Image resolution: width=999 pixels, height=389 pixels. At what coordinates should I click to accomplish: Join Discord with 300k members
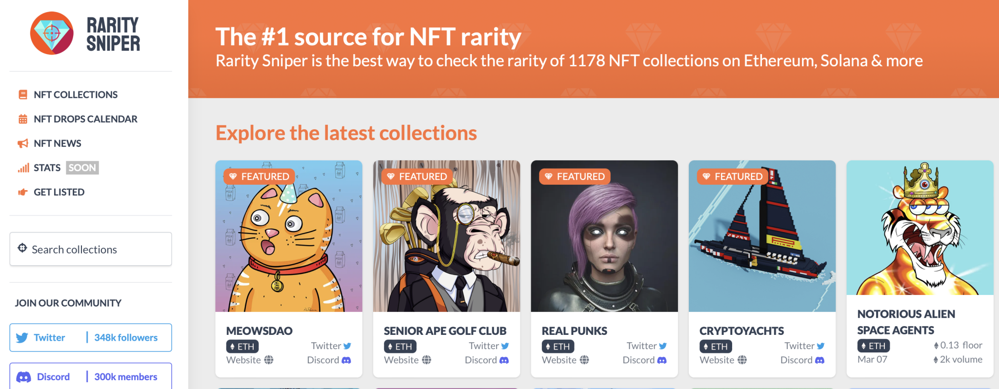pyautogui.click(x=90, y=376)
